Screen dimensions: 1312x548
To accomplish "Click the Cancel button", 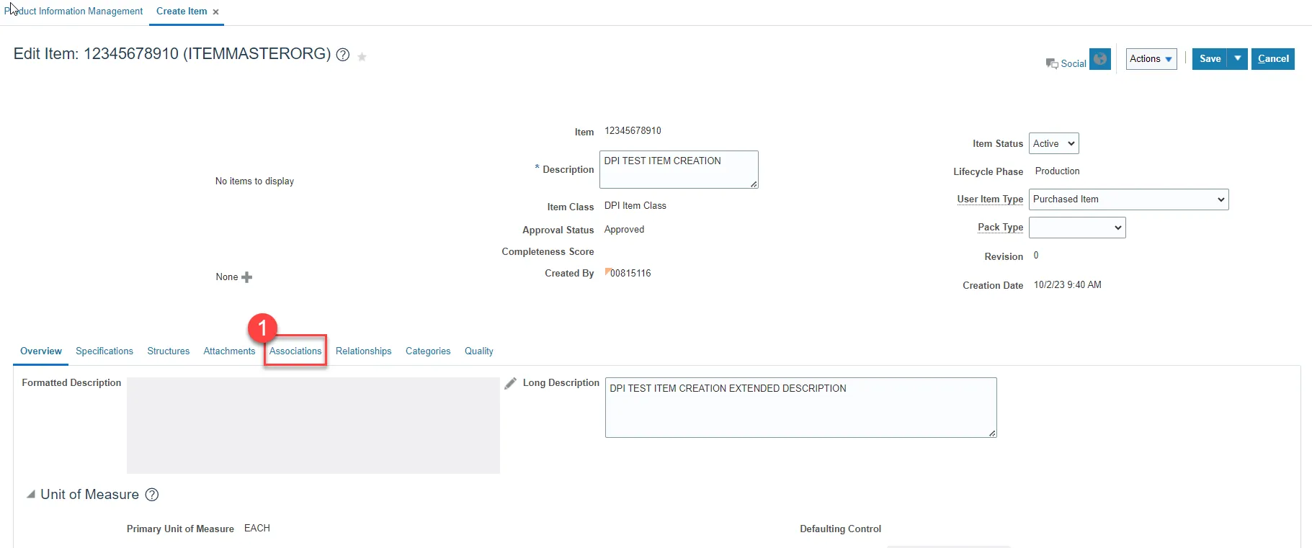I will click(x=1273, y=59).
